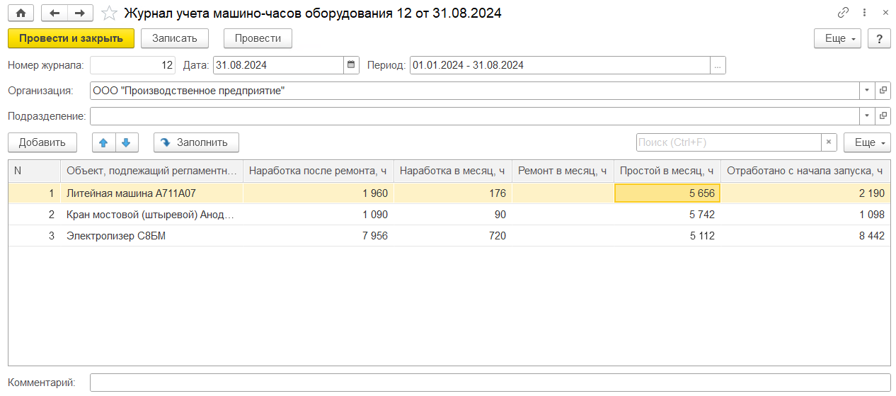Click the Home icon button
The width and height of the screenshot is (896, 396).
tap(21, 13)
